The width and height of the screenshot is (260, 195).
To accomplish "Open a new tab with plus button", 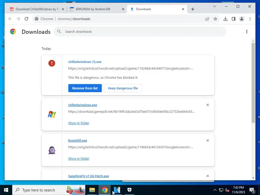I will pos(192,9).
